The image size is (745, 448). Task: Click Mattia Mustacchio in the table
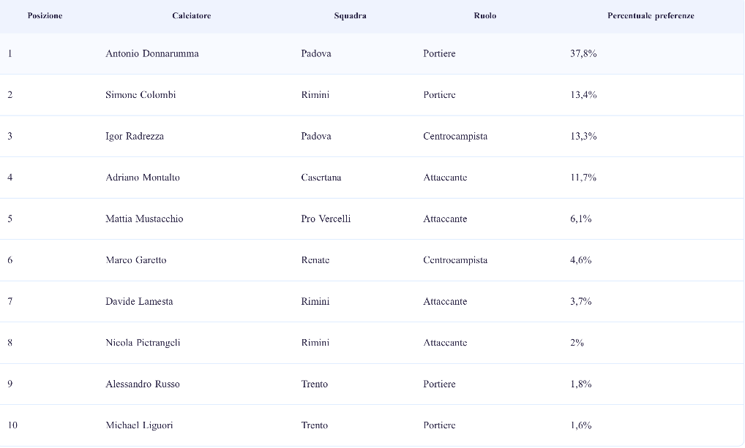click(x=144, y=219)
